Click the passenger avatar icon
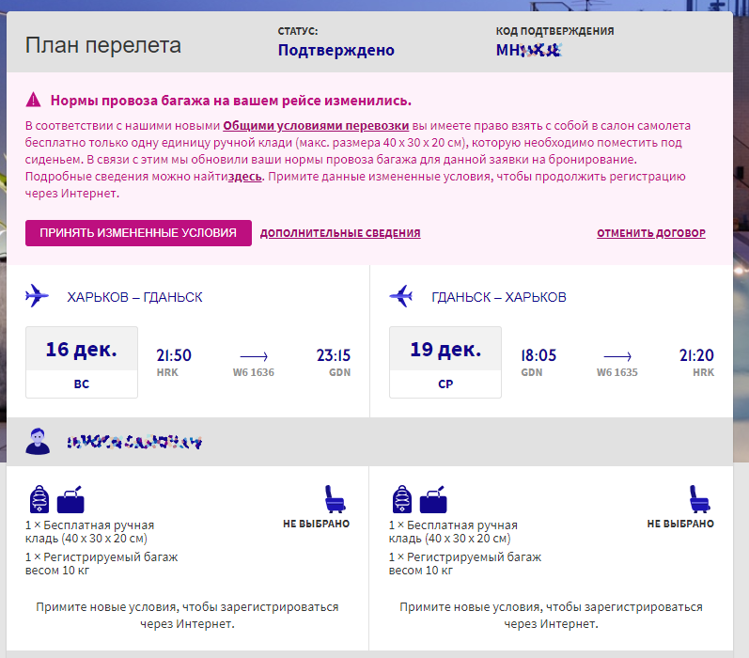This screenshot has width=749, height=658. (x=38, y=441)
